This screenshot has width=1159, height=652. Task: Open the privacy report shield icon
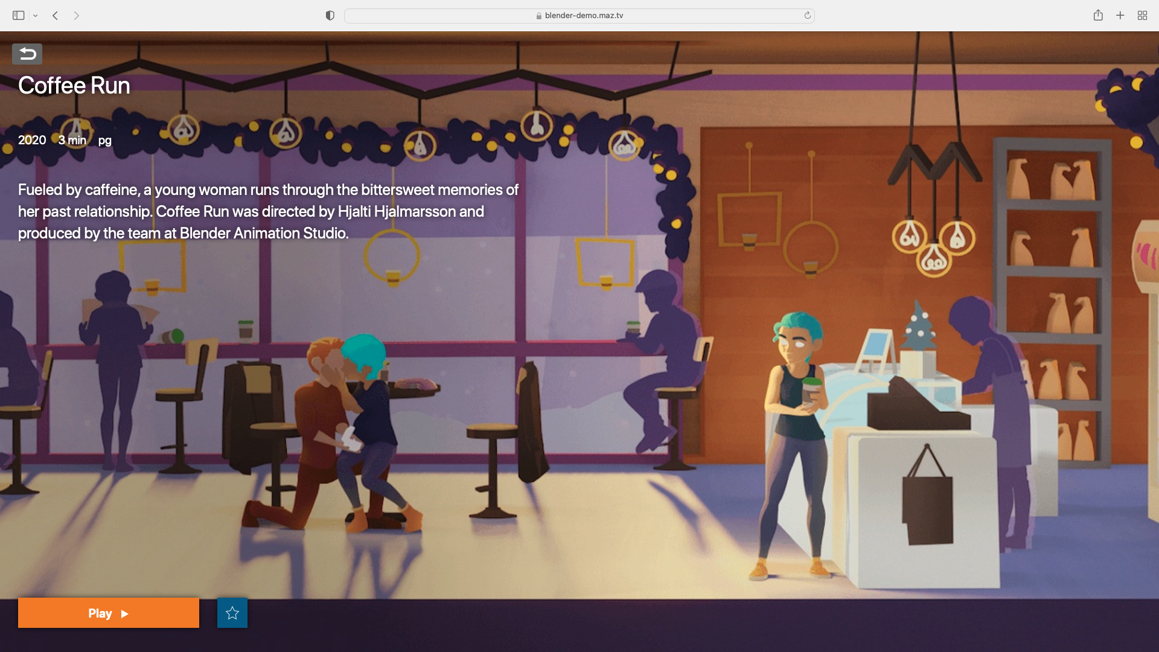point(330,16)
